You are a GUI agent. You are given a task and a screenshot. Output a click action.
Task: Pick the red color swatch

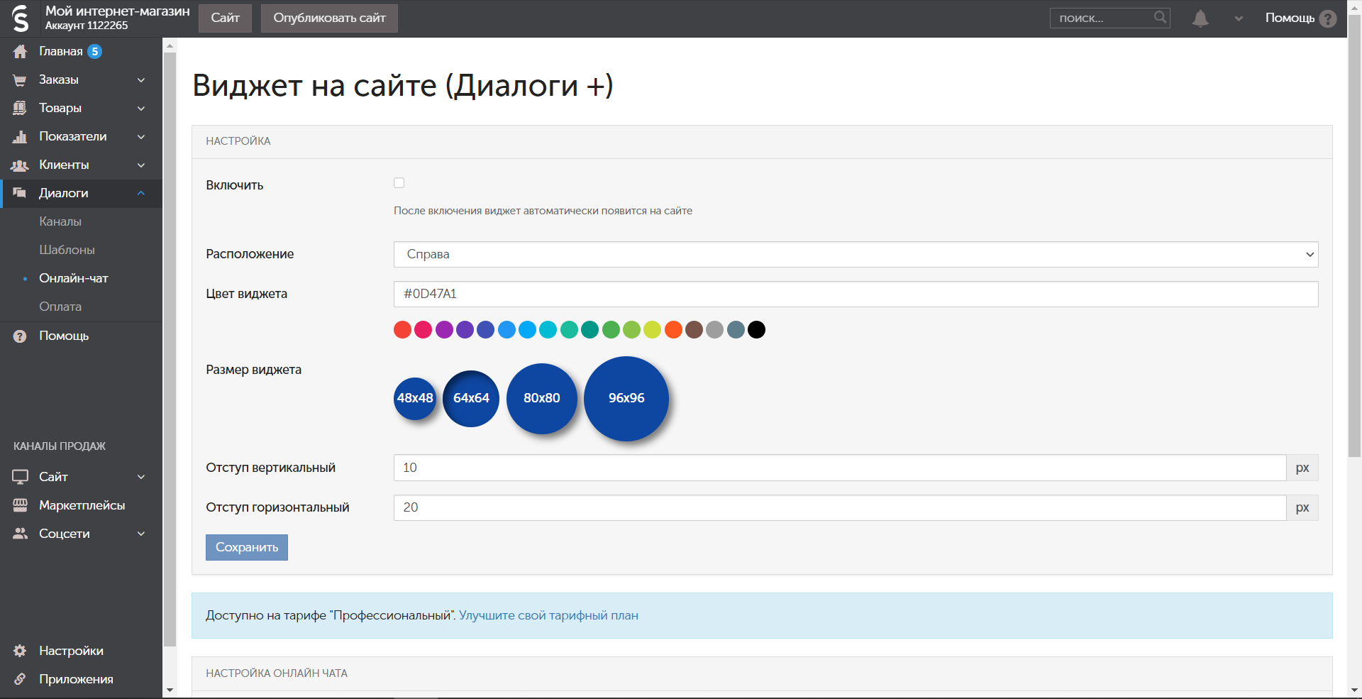[402, 329]
